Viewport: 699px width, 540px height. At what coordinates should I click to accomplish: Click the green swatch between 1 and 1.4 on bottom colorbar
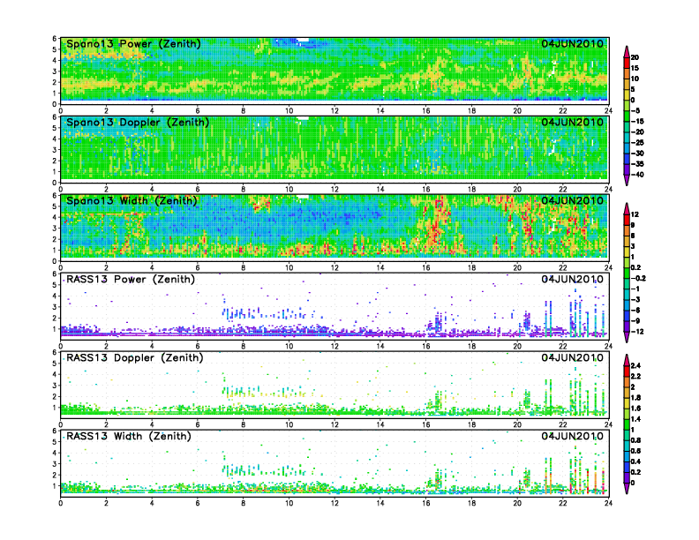pyautogui.click(x=627, y=424)
